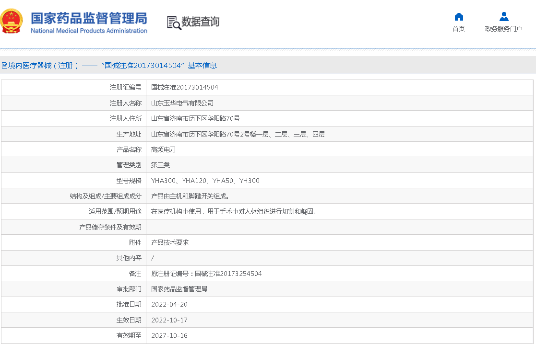Open the 产品技术要求 attachment
The width and height of the screenshot is (536, 344).
tap(170, 242)
